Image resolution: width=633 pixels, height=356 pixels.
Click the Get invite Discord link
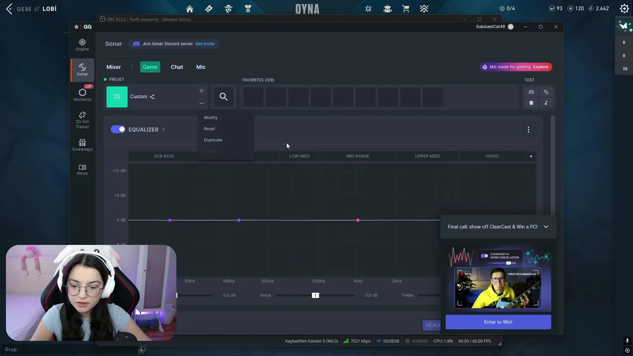(205, 44)
